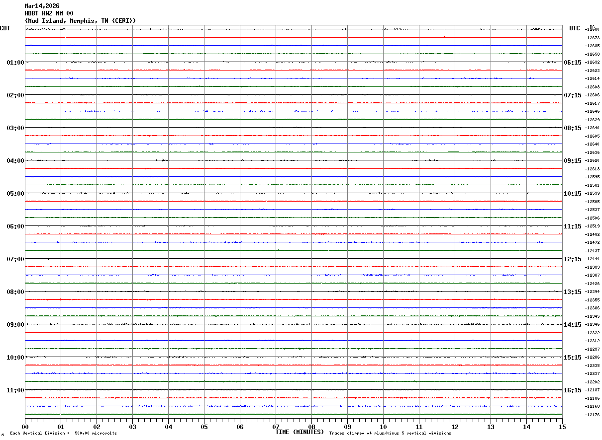Click the 'UTC' timezone label

pyautogui.click(x=575, y=28)
